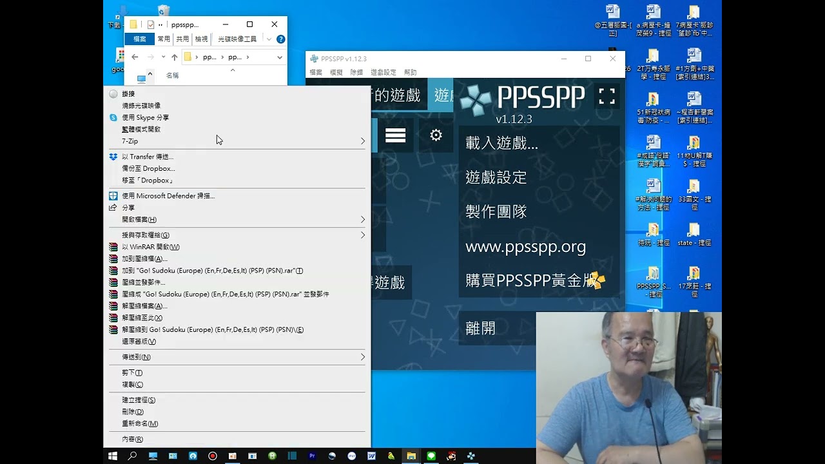The image size is (825, 464).
Task: Select 使用 Skype 分享 menu entry
Action: (237, 118)
